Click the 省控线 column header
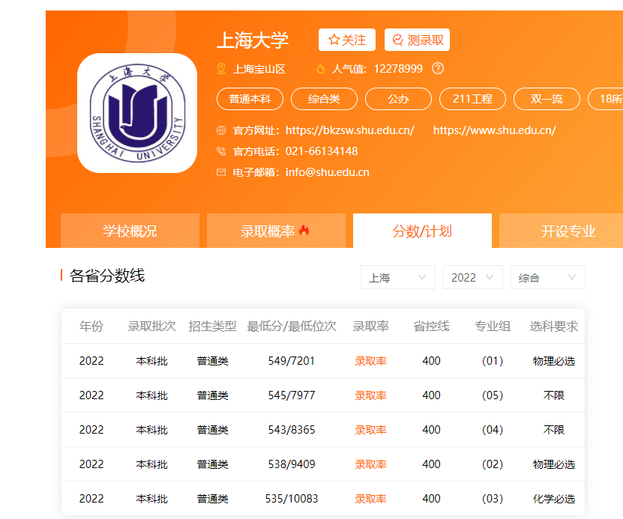The image size is (623, 519). pyautogui.click(x=431, y=327)
